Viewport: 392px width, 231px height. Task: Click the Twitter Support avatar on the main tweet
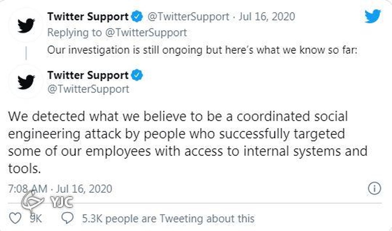tap(26, 82)
